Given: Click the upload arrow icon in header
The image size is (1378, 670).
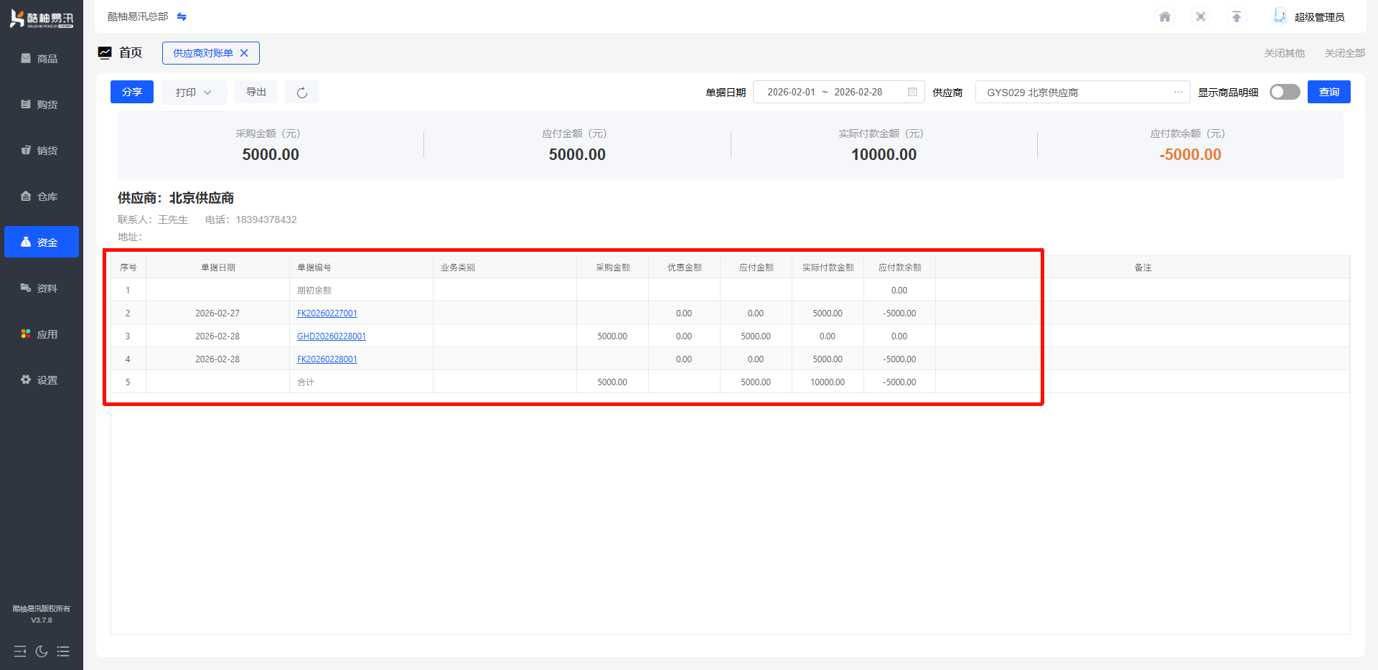Looking at the screenshot, I should pyautogui.click(x=1237, y=16).
